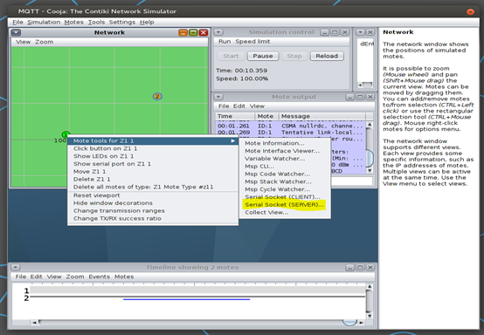The width and height of the screenshot is (484, 335).
Task: Open Timeline window menu arrow icon
Action: pyautogui.click(x=16, y=267)
